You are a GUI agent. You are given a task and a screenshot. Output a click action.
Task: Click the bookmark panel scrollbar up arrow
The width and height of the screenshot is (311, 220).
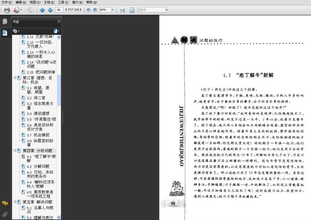[59, 37]
